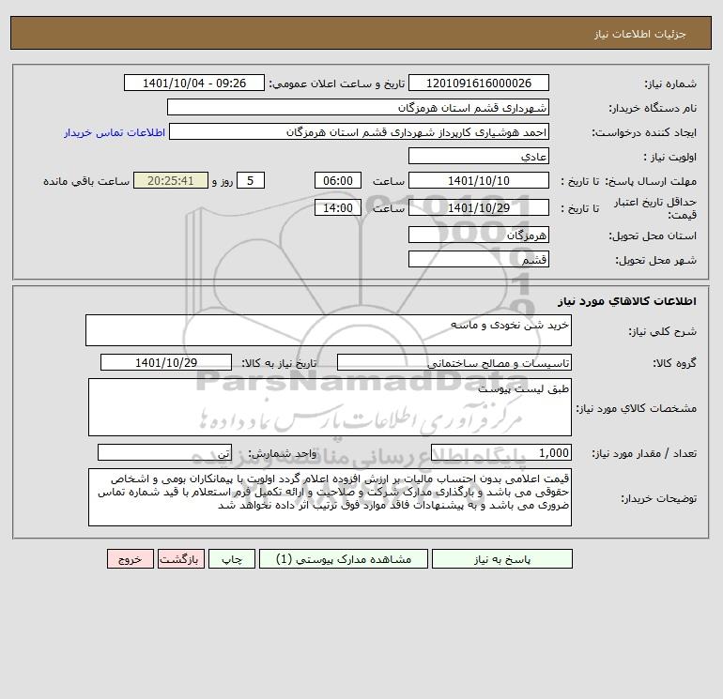Click the ایجاد کننده درخواست label
Screen dimensions: 723x699
(x=644, y=132)
